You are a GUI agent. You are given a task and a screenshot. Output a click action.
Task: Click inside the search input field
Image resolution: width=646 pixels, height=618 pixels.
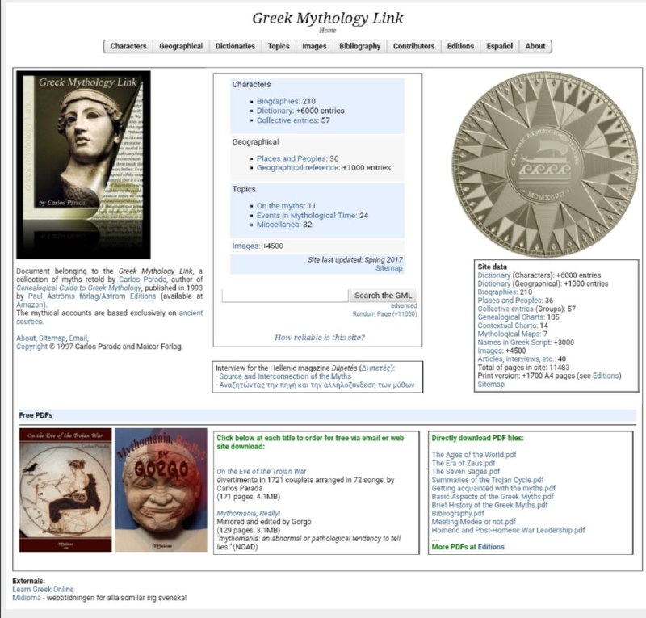(283, 296)
